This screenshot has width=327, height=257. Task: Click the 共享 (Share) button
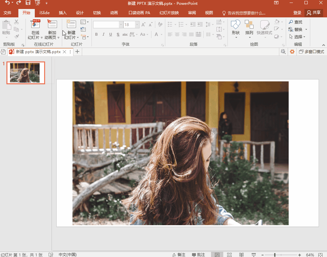point(314,13)
